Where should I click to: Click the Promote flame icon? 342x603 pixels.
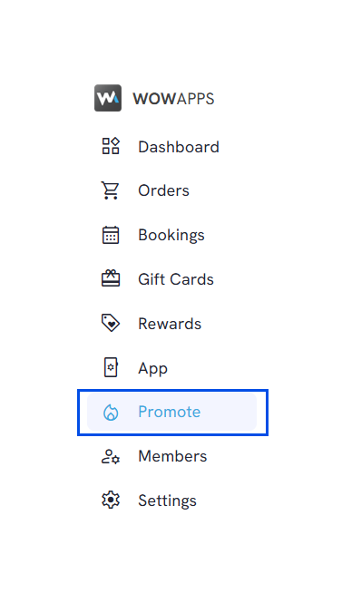[111, 413]
